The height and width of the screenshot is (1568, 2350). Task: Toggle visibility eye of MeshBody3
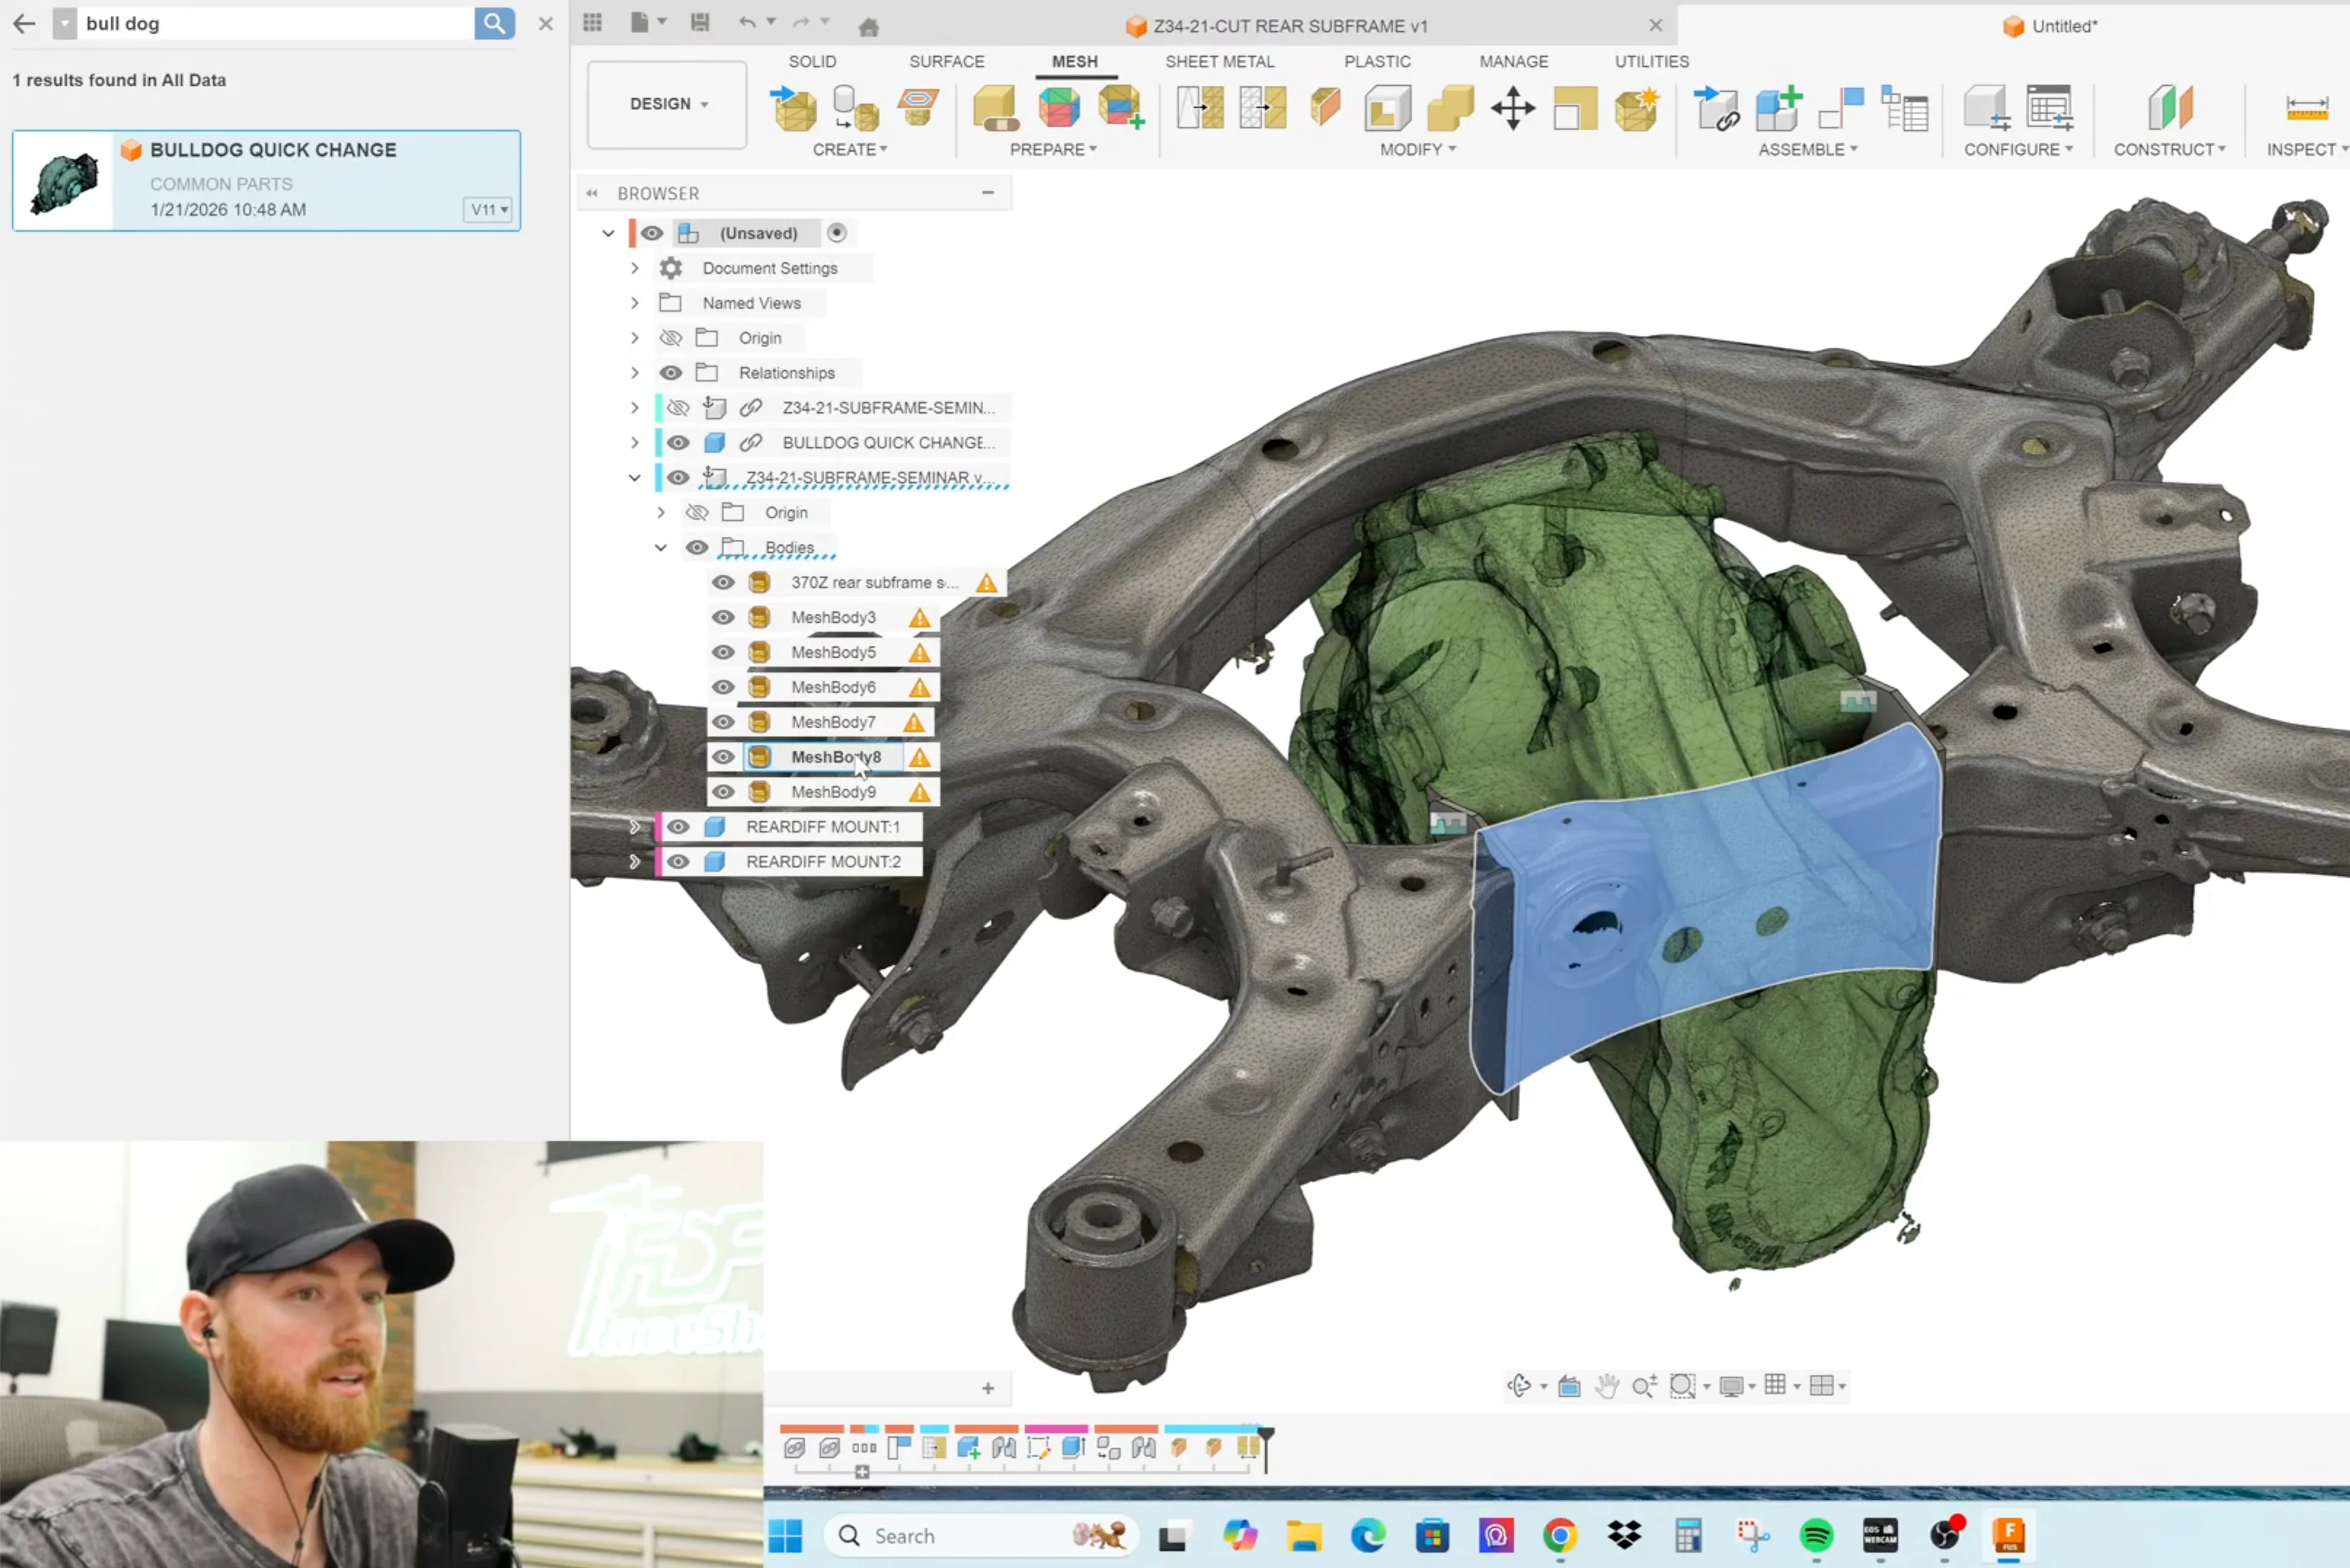(x=723, y=617)
